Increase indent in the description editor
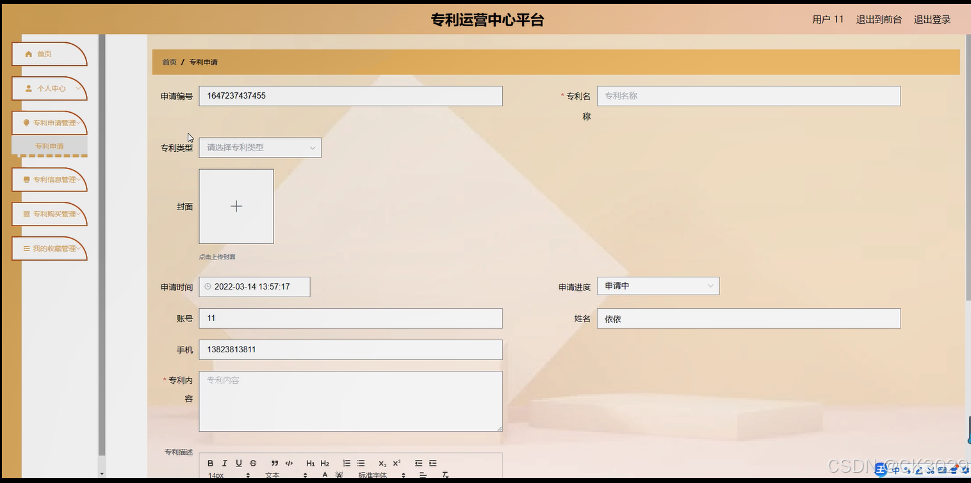This screenshot has width=971, height=483. [x=433, y=463]
